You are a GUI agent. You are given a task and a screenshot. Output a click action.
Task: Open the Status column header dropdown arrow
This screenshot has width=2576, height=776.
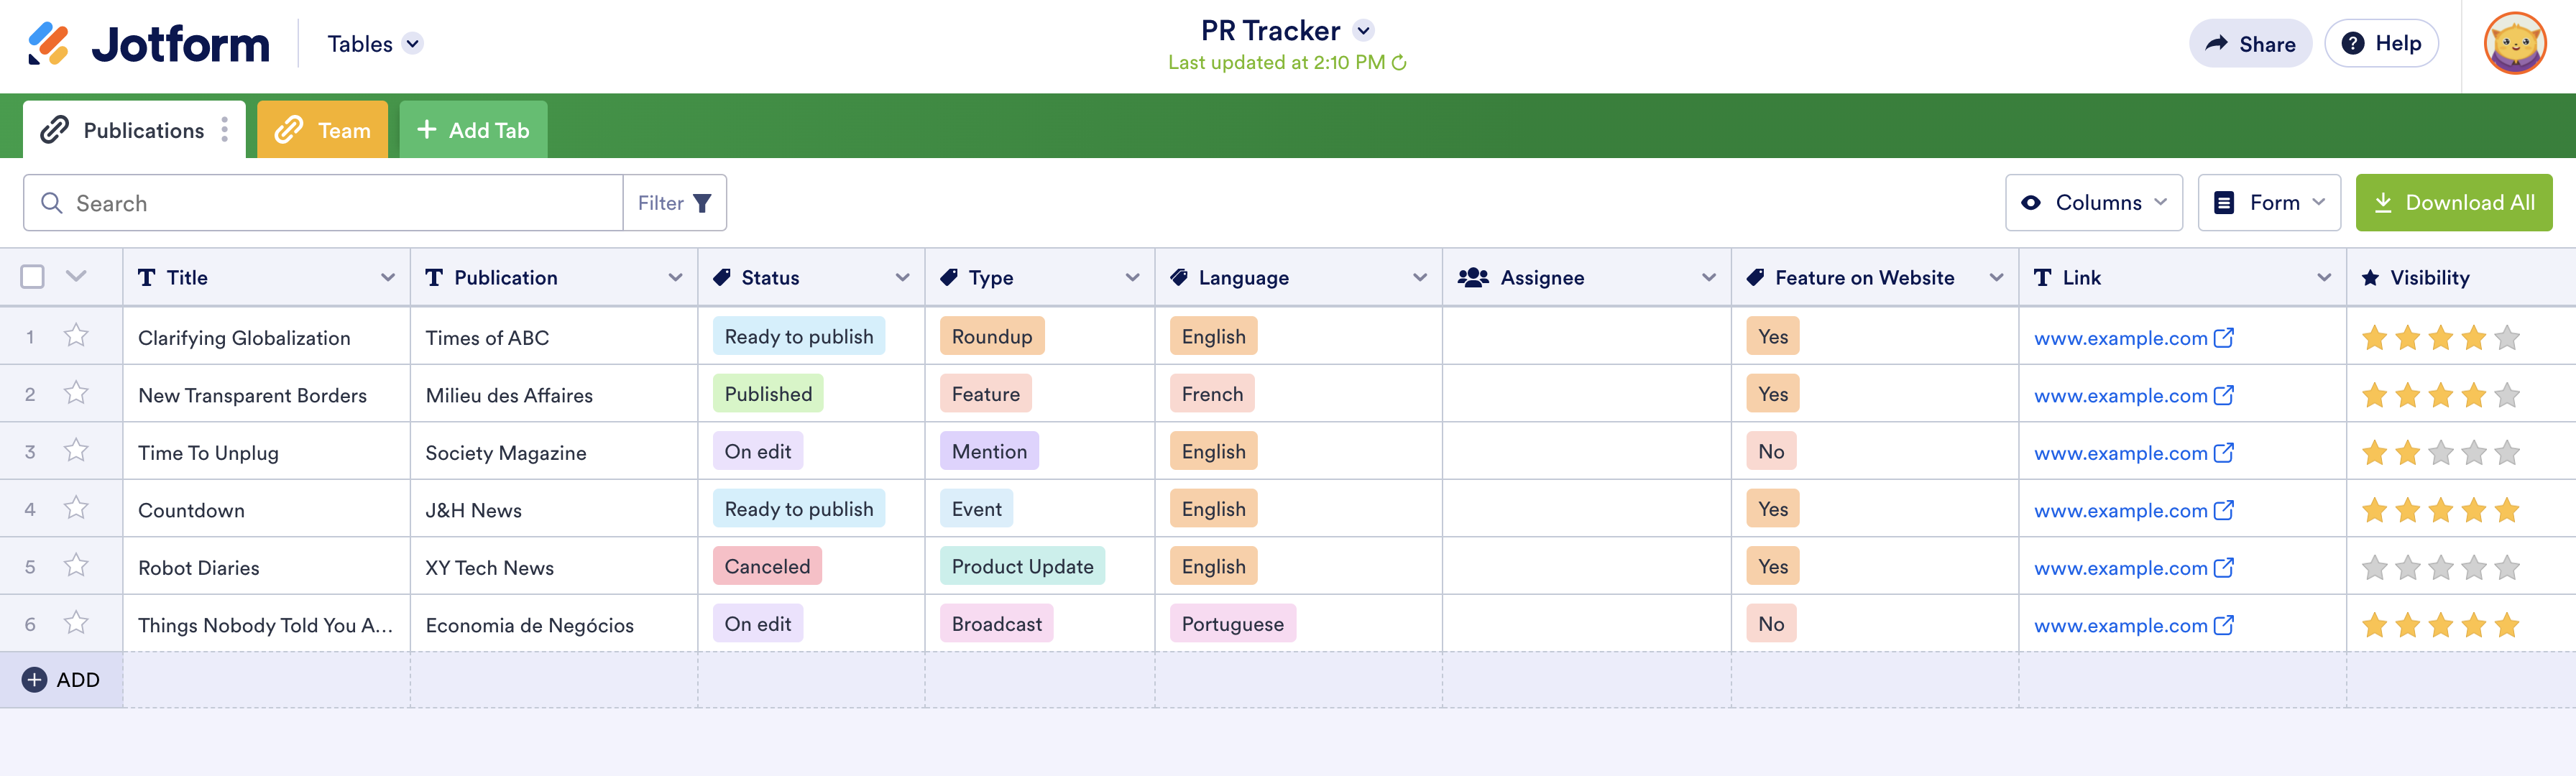pyautogui.click(x=902, y=278)
